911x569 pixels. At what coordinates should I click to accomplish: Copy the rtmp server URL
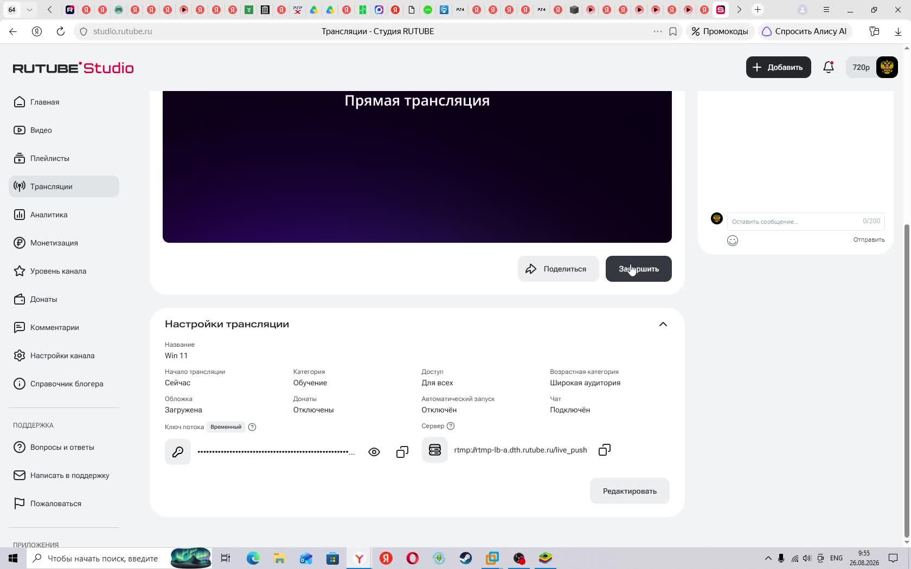605,450
